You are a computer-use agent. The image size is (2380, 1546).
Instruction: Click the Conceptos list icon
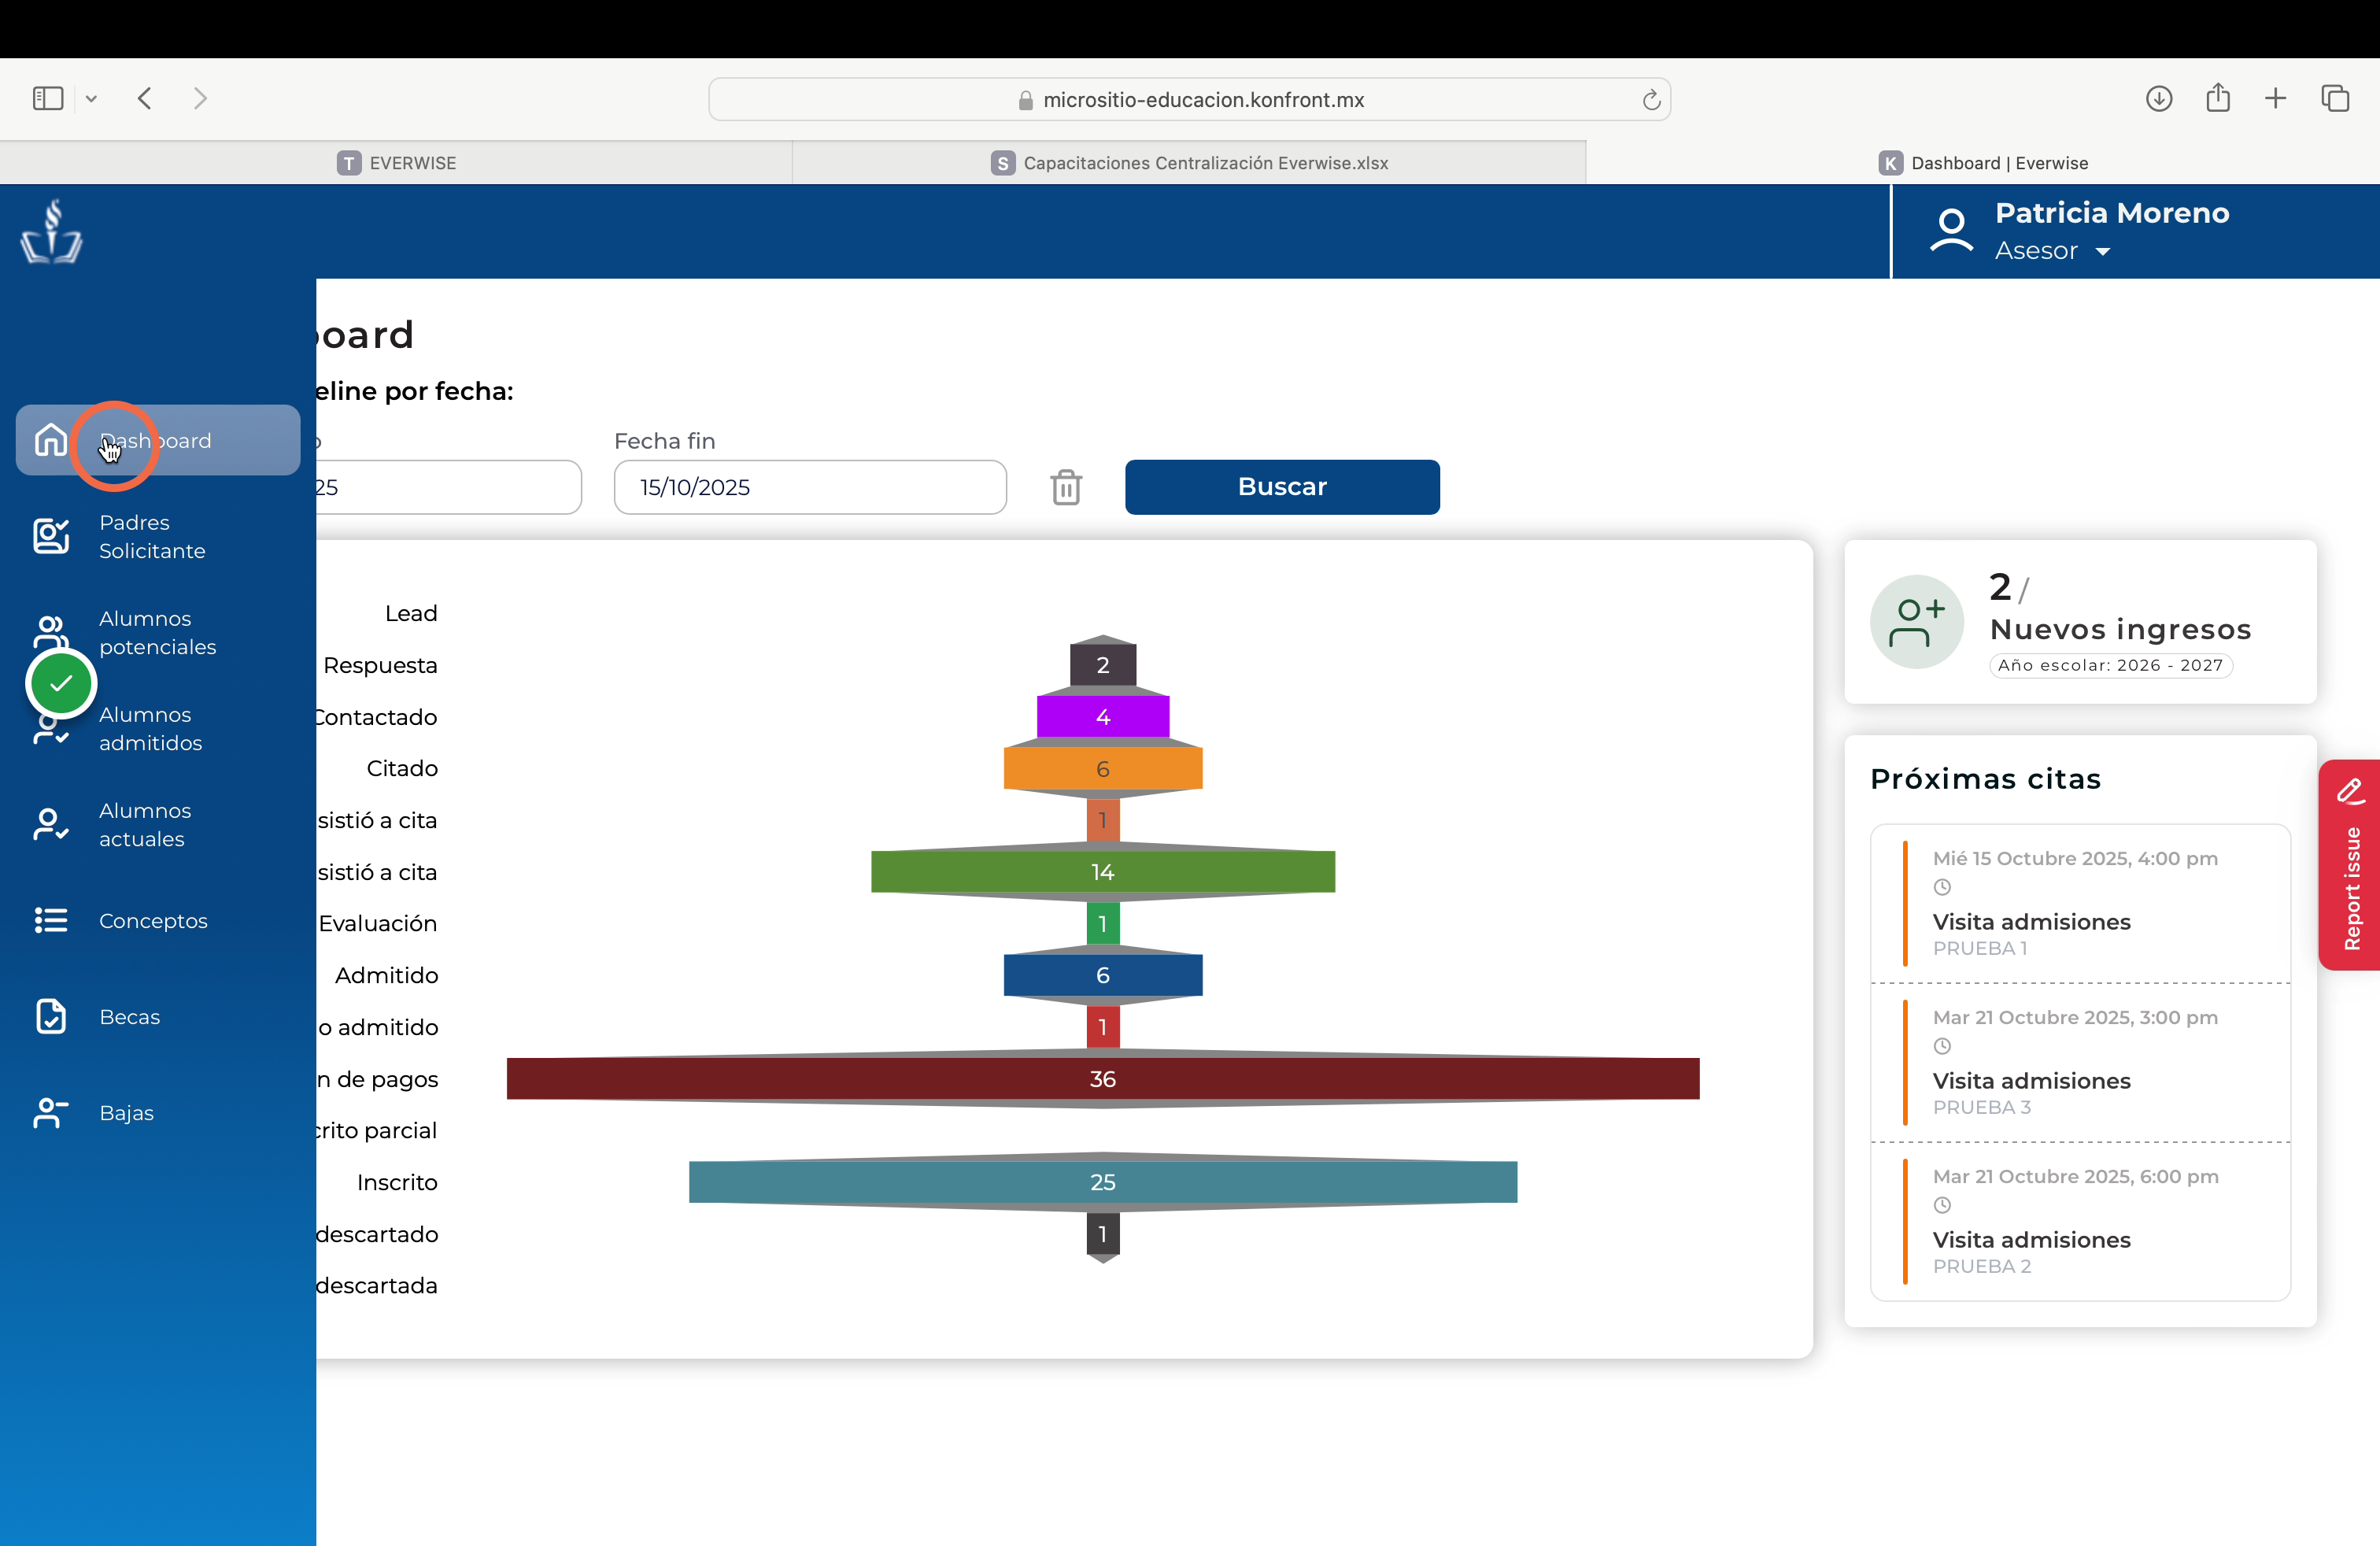[51, 920]
